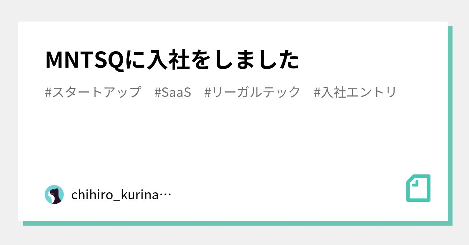Click the gray background above the card
The height and width of the screenshot is (245, 469).
click(x=234, y=10)
